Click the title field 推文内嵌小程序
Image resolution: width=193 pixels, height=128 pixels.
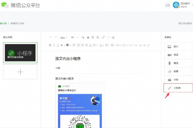68,59
